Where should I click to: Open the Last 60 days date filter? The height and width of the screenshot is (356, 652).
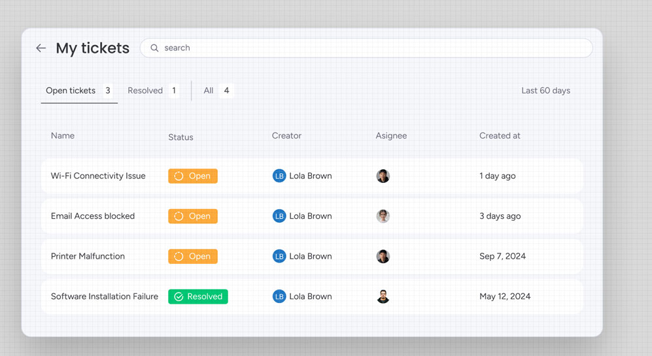[x=545, y=91]
